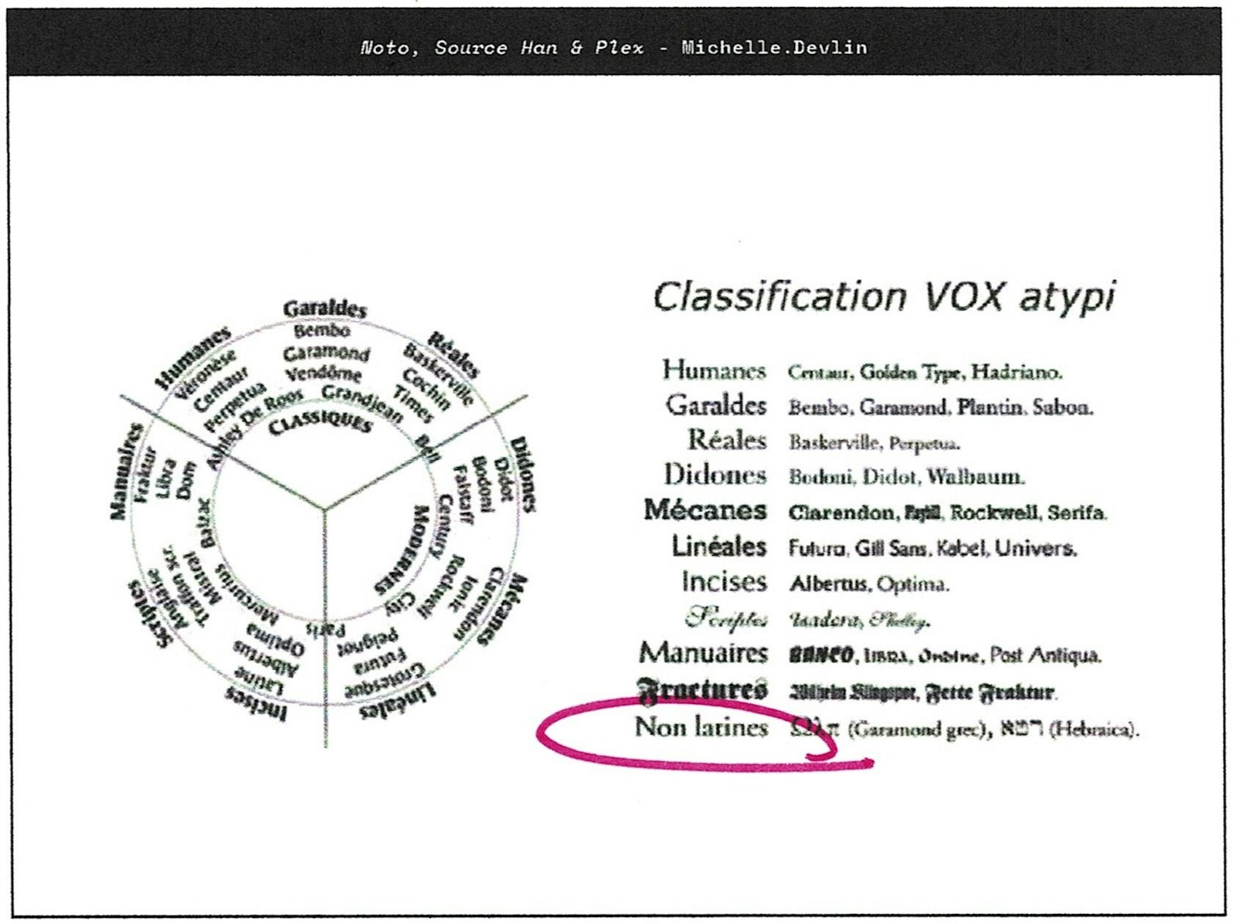Click "CLASSIQUES" inside the wheel diagram
Image resolution: width=1236 pixels, height=924 pixels.
[x=321, y=422]
